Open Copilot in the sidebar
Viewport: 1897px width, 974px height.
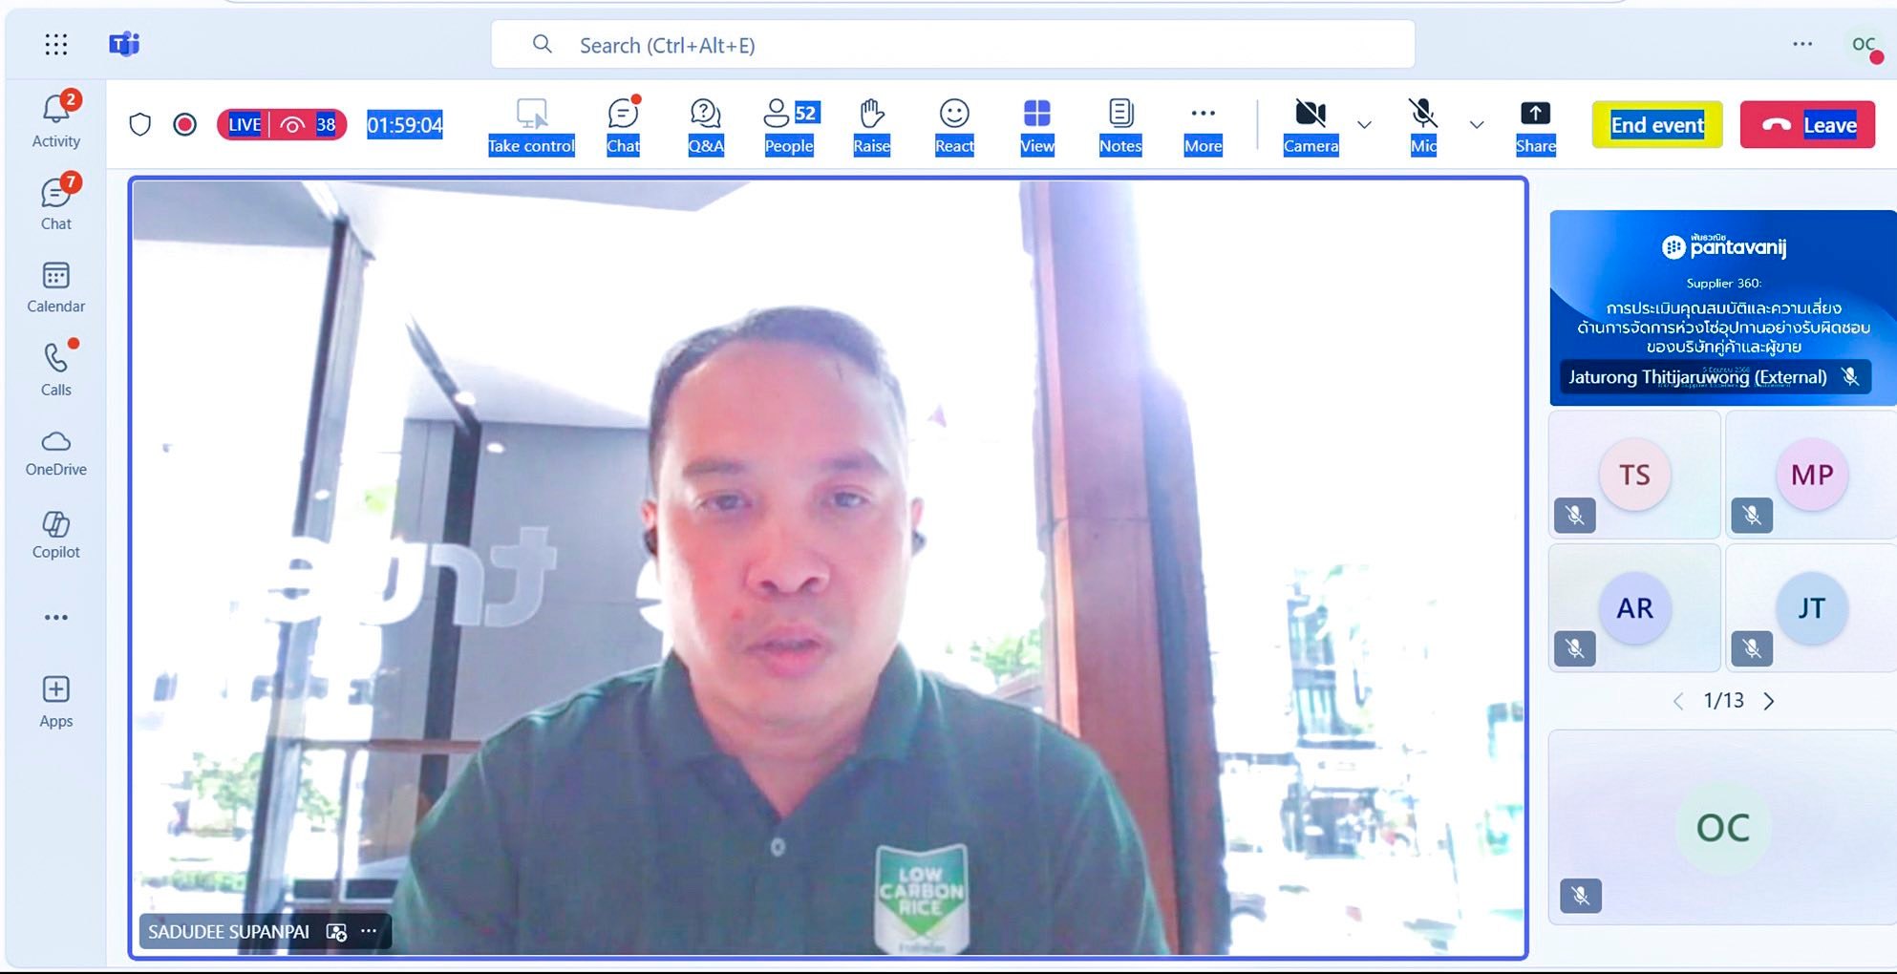click(55, 534)
